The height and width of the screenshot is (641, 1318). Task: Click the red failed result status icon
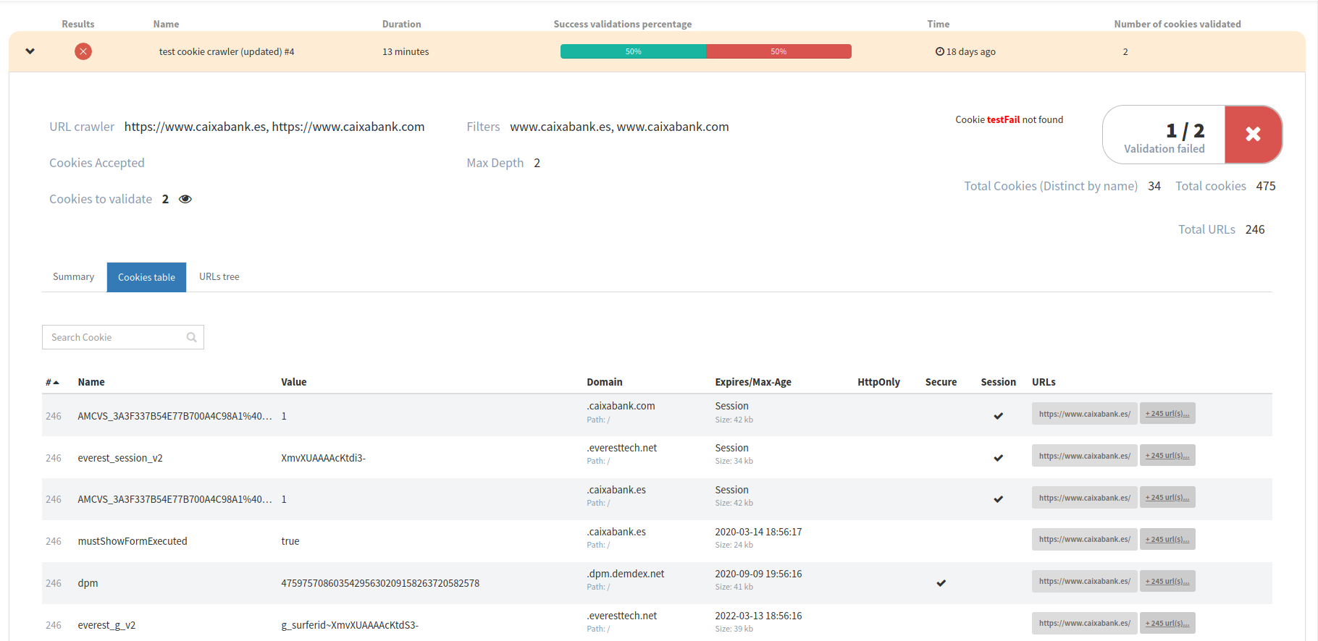coord(83,51)
